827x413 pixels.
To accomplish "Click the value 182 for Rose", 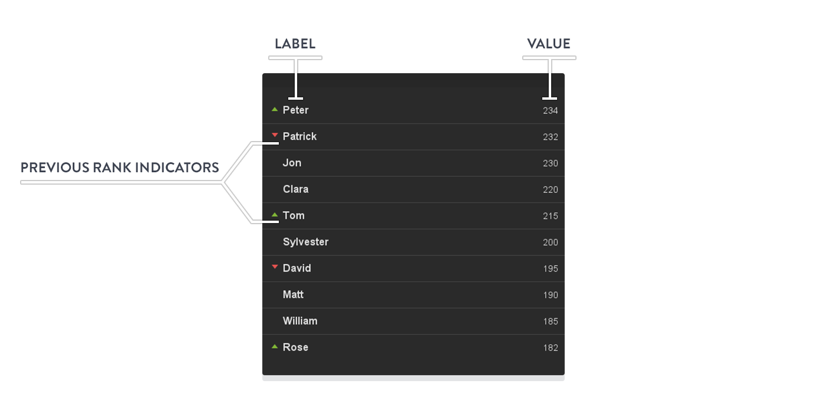I will click(551, 348).
